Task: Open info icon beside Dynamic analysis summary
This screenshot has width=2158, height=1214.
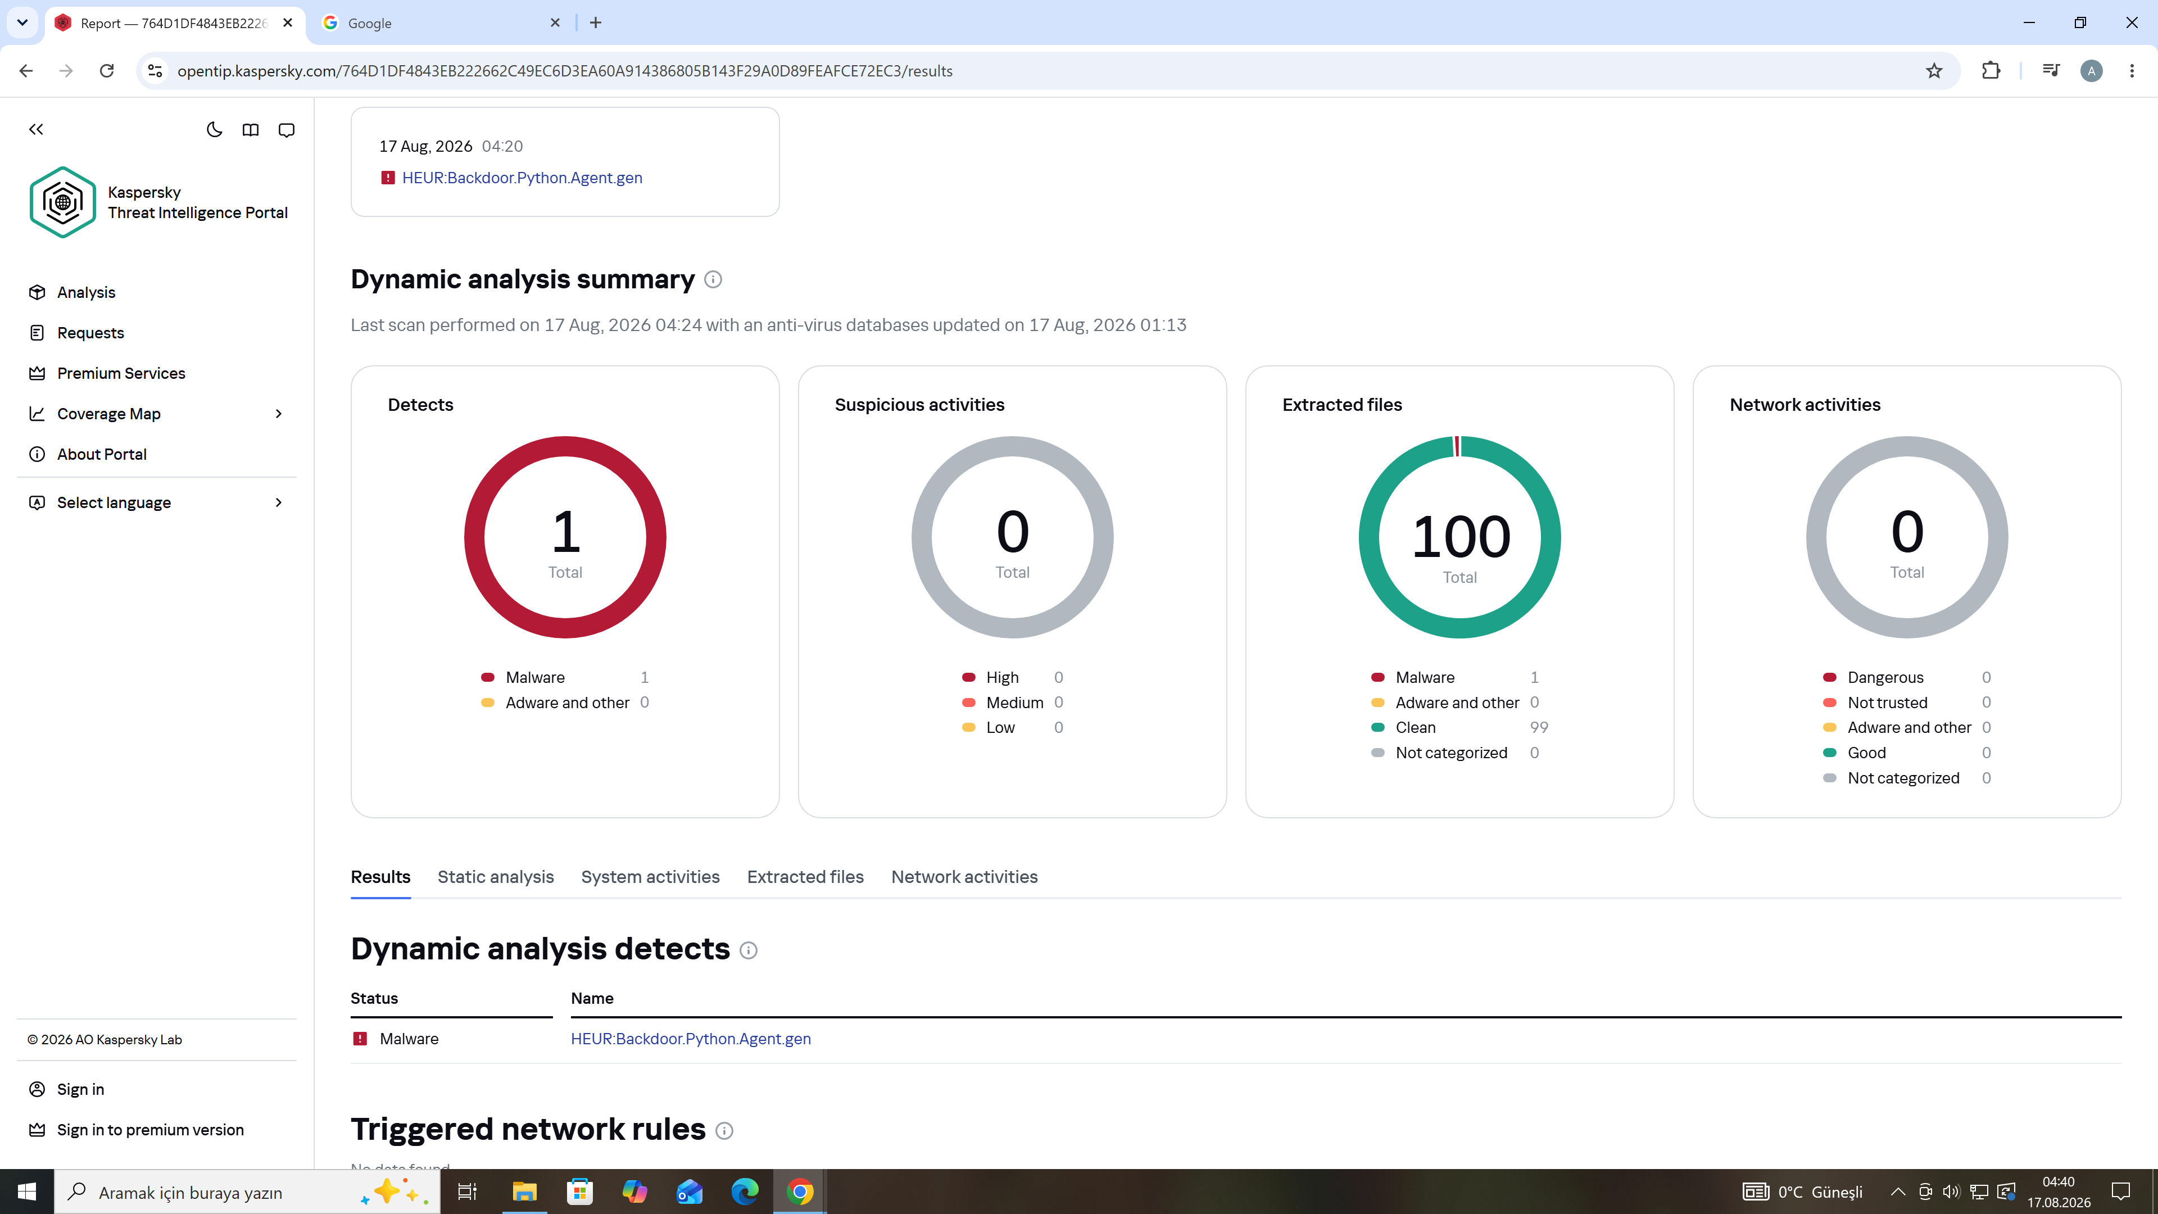Action: [x=713, y=280]
